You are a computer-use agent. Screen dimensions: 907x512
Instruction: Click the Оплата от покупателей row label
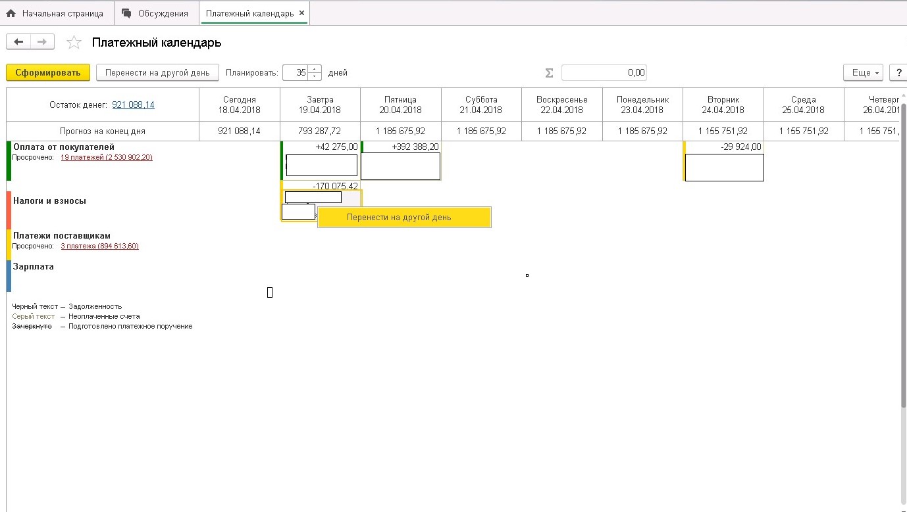(64, 147)
